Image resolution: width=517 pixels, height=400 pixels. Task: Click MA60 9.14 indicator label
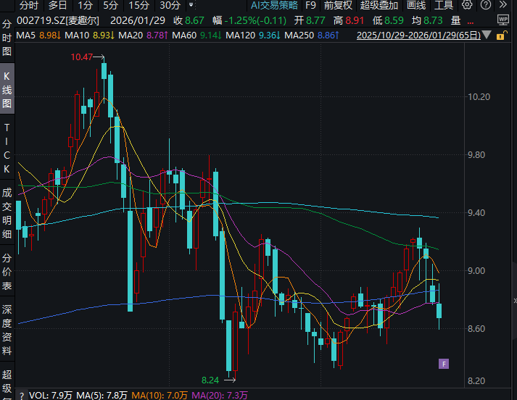point(197,36)
